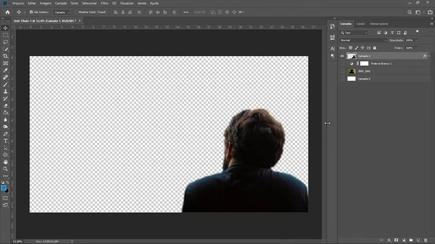Open the Imagem menu
435x244 pixels.
46,3
